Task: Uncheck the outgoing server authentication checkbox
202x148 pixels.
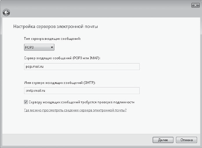Action: coord(26,102)
